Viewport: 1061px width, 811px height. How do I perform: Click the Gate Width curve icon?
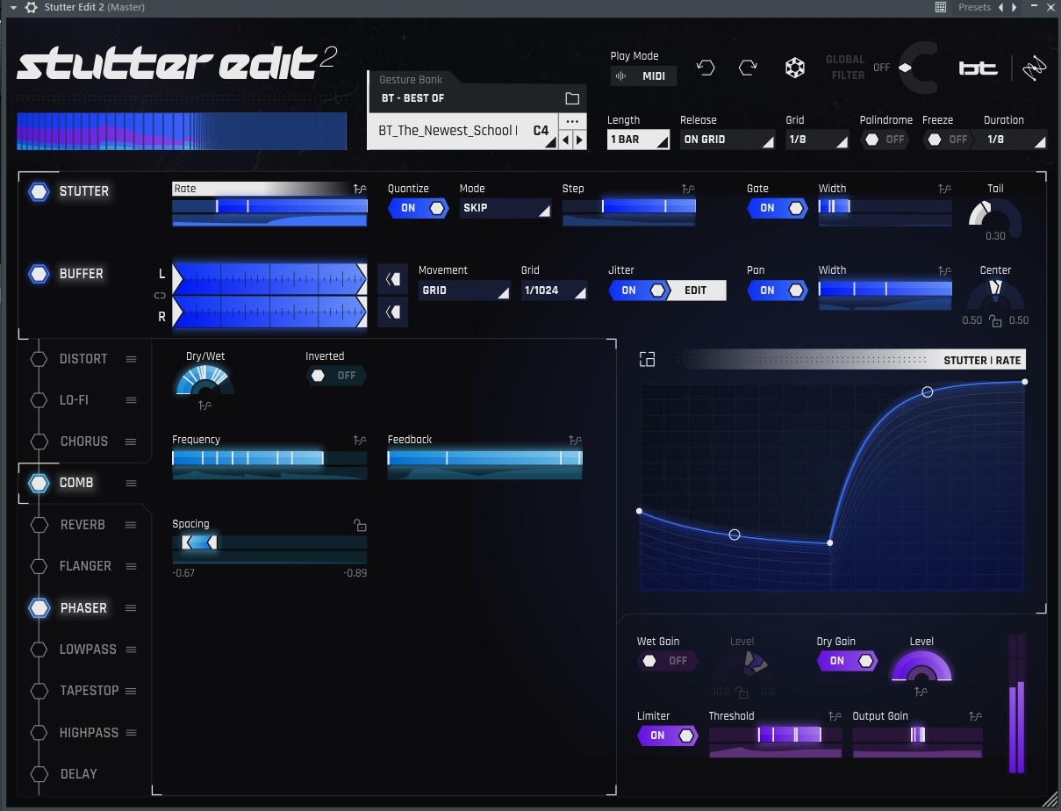[x=944, y=189]
